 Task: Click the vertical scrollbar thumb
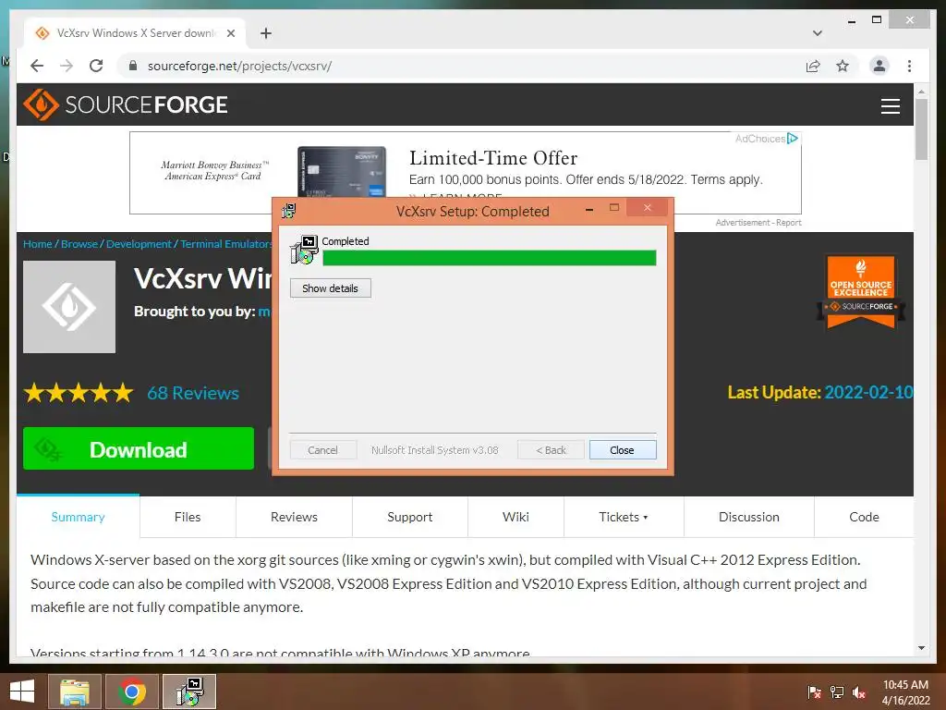921,129
